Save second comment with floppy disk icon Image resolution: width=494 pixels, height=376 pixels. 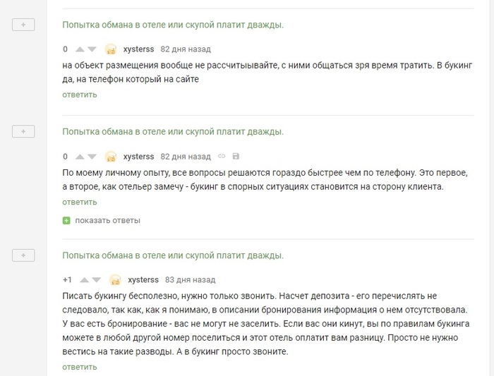pyautogui.click(x=235, y=156)
